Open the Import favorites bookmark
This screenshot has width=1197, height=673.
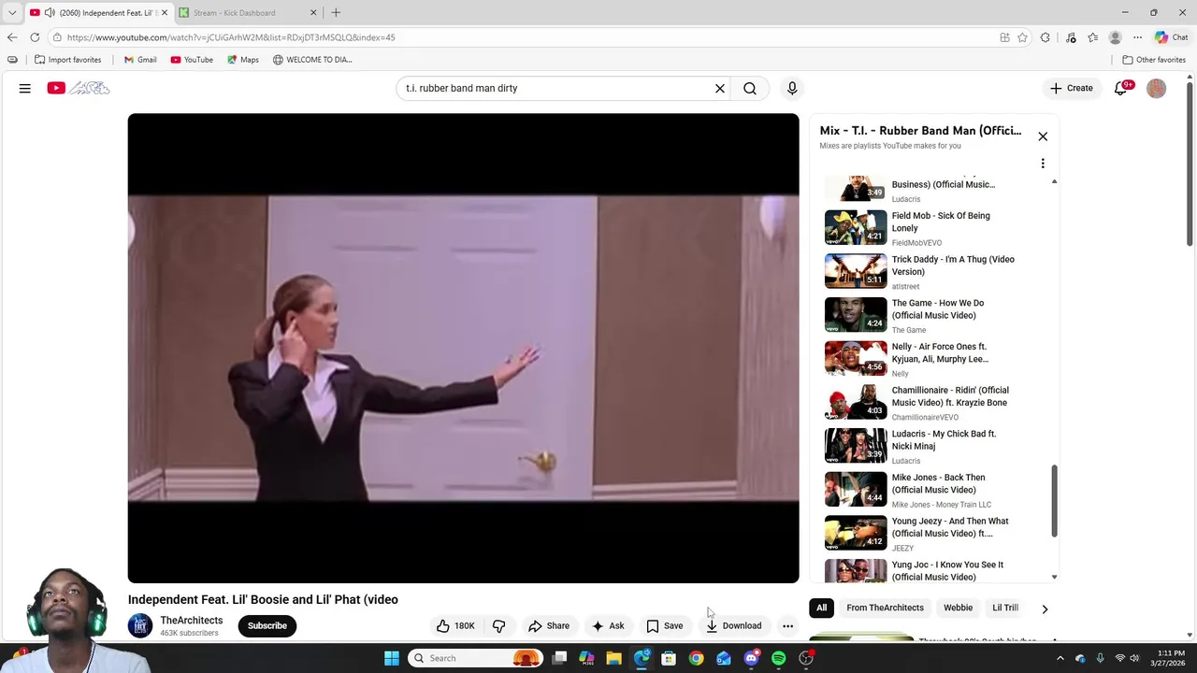67,60
